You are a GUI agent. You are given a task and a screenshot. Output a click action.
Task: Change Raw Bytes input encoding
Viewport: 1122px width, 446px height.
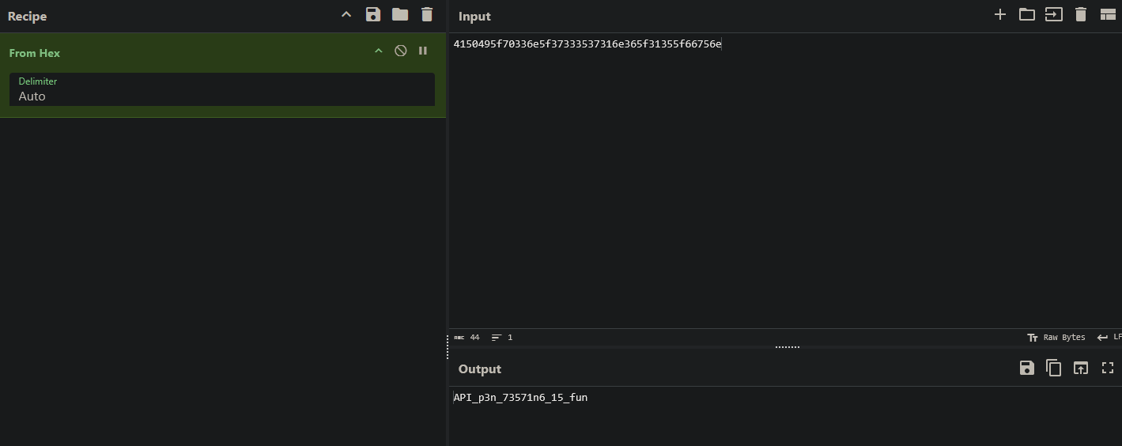tap(1056, 337)
